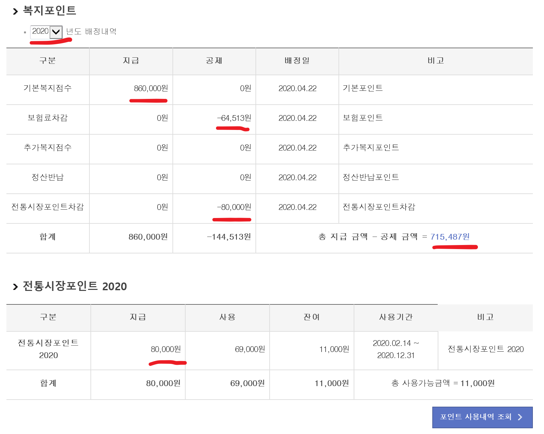544x434 pixels.
Task: Click the 합계 860,000원 total in first table
Action: click(148, 237)
